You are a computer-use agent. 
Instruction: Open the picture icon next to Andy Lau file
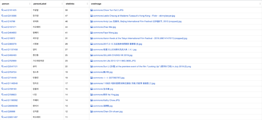91,21
